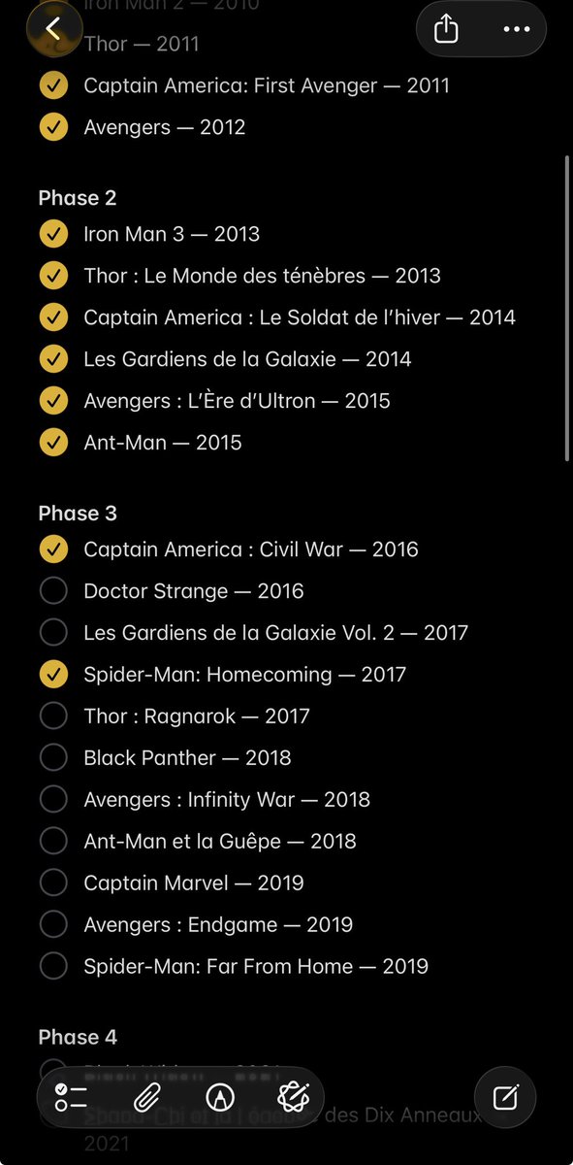Click the vertical scroll indicator
Image resolution: width=573 pixels, height=1165 pixels.
[x=567, y=309]
